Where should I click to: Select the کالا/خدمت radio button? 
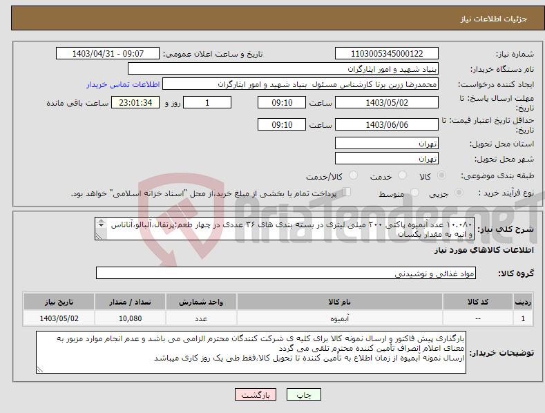click(x=353, y=175)
